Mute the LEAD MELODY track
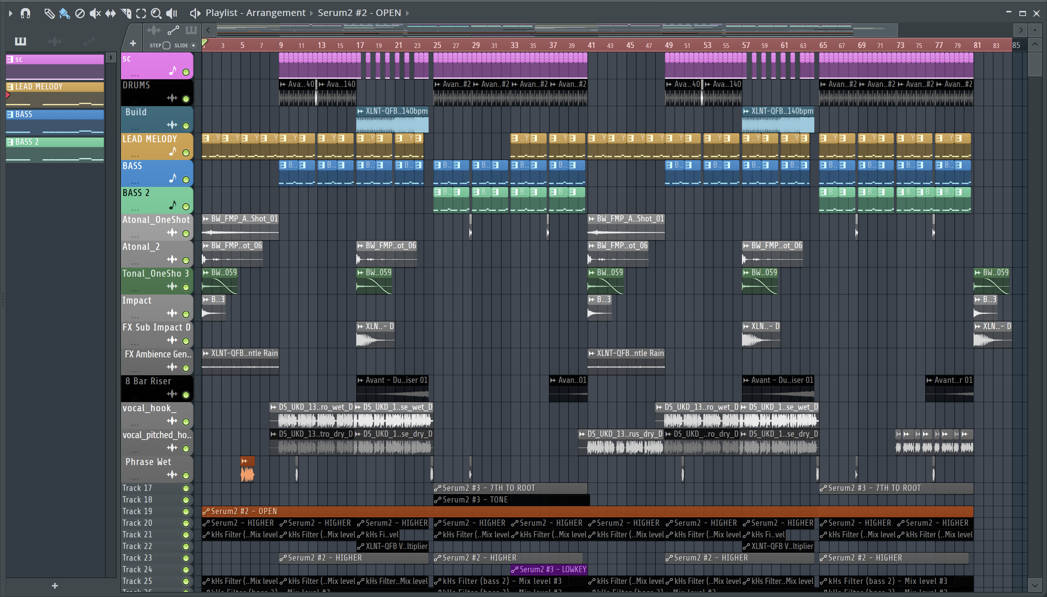This screenshot has width=1047, height=597. point(186,153)
